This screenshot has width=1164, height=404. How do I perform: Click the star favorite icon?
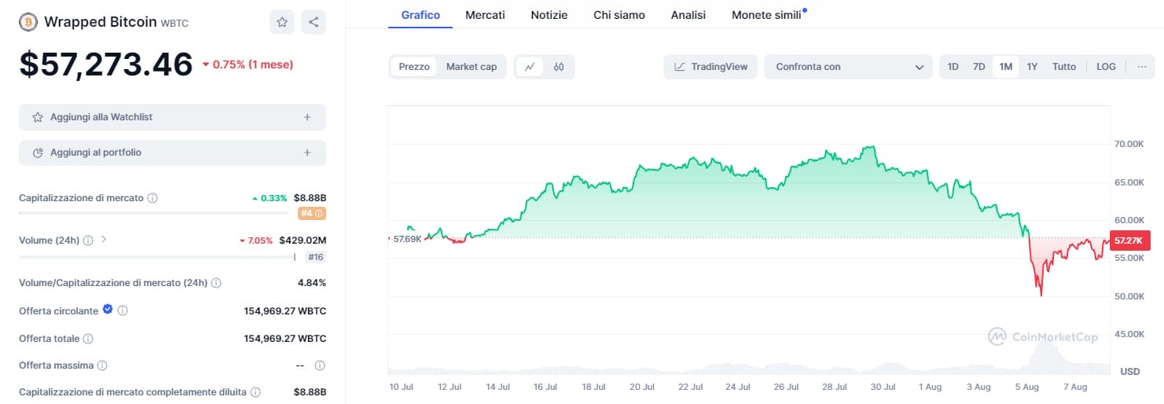(282, 22)
